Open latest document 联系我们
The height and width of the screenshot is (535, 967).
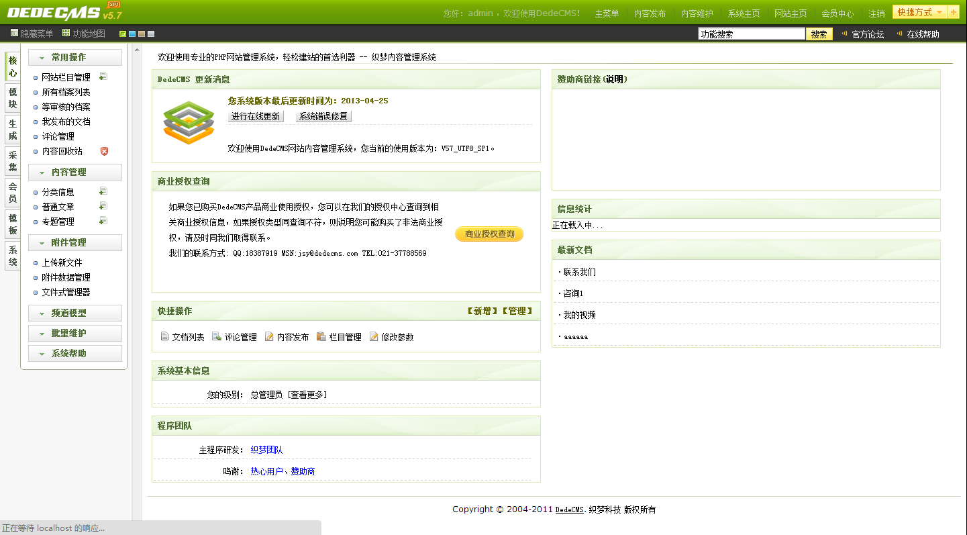[579, 272]
